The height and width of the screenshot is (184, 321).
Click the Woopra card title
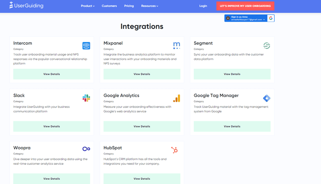(x=22, y=148)
